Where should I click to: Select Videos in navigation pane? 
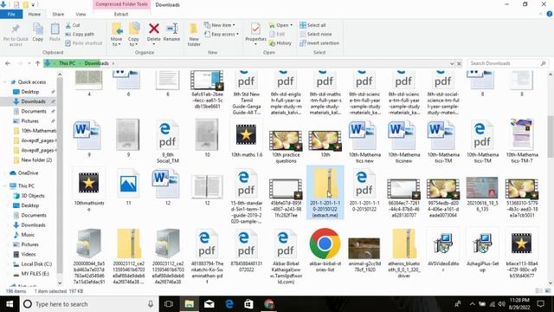[x=29, y=254]
